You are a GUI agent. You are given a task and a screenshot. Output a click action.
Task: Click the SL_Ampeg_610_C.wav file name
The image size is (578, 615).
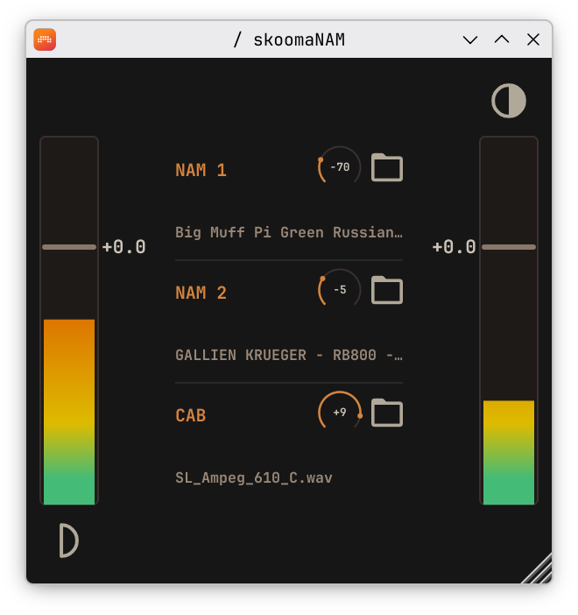(x=254, y=477)
